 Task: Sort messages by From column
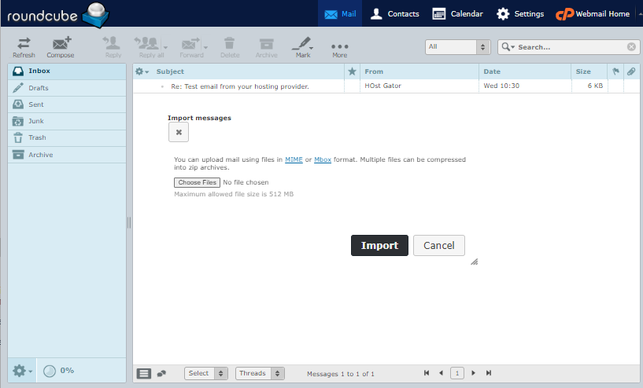(374, 71)
